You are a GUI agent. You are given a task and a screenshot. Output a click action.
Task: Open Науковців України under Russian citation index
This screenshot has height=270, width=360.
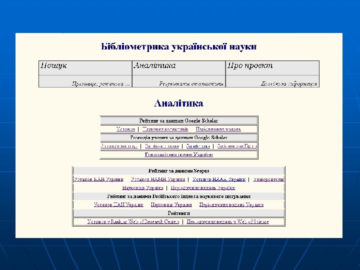[x=171, y=204]
